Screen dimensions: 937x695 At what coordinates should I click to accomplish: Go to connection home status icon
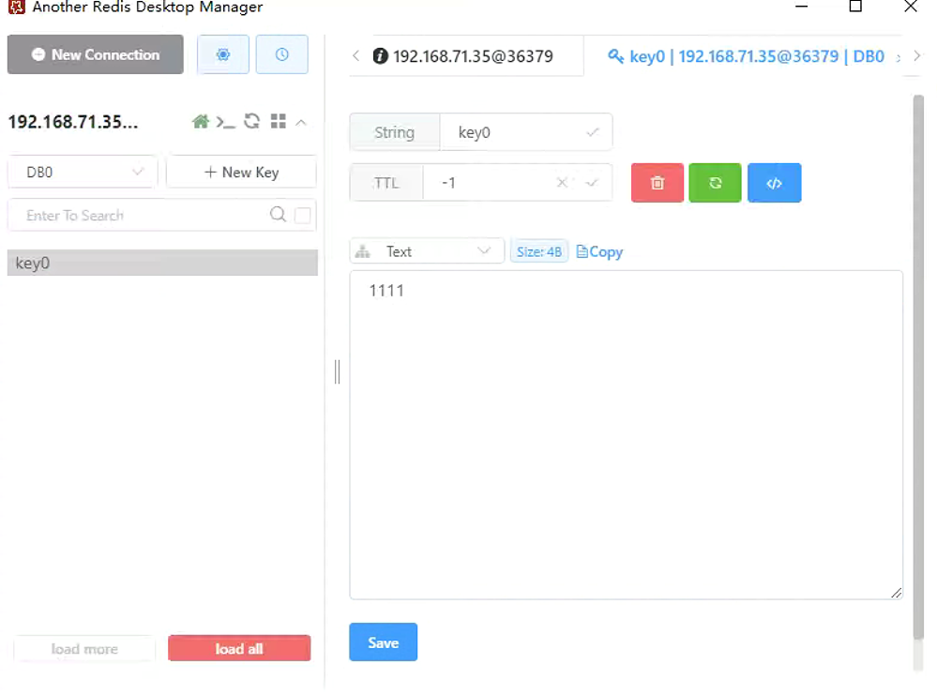[x=201, y=122]
